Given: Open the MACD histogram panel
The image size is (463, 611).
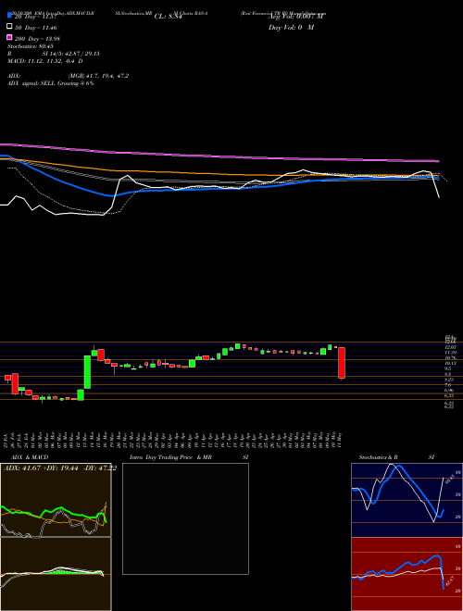Looking at the screenshot, I should (x=56, y=574).
